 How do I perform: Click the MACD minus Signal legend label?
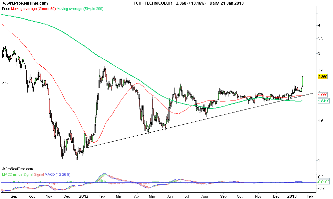(x=17, y=174)
